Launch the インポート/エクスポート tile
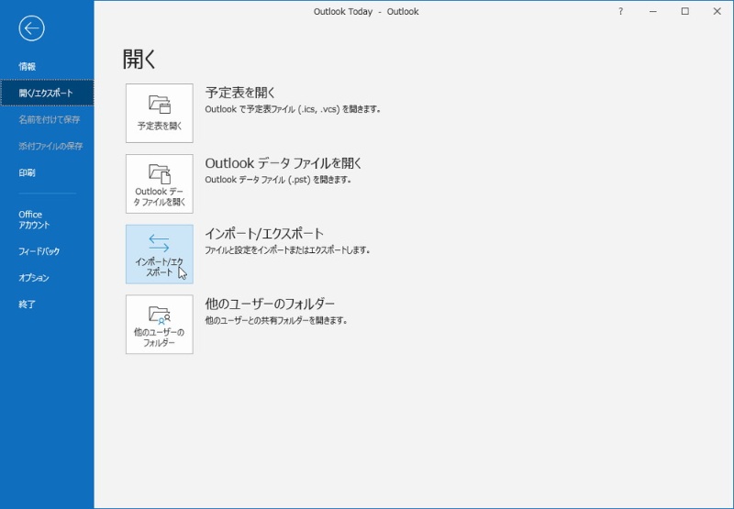Image resolution: width=734 pixels, height=509 pixels. pos(159,254)
